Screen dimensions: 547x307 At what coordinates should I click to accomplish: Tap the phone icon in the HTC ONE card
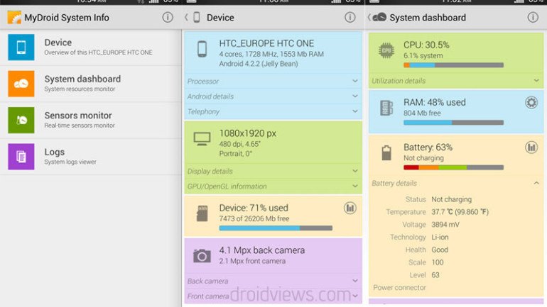(202, 49)
